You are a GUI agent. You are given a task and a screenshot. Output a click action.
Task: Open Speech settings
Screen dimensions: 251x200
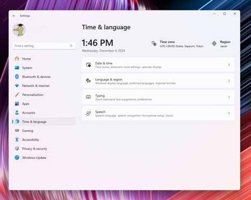pyautogui.click(x=158, y=113)
